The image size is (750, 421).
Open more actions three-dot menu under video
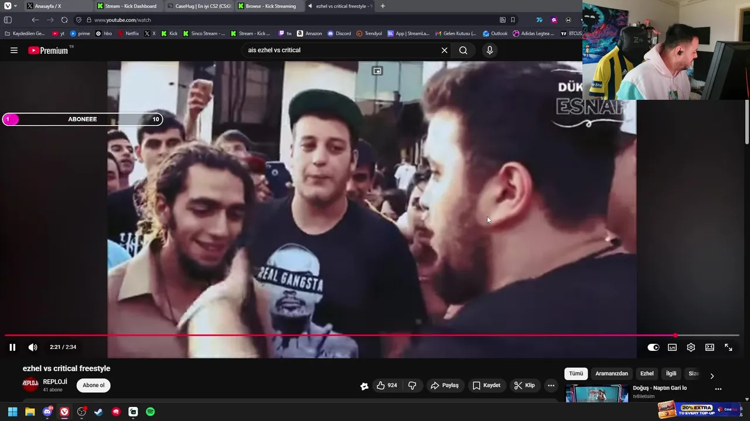pos(551,385)
